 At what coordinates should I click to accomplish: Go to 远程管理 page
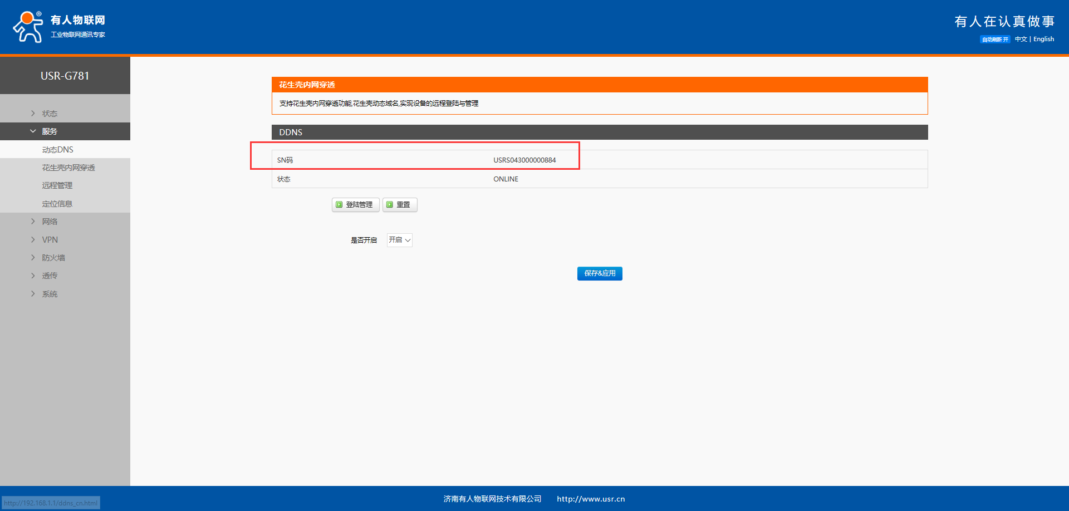(57, 185)
